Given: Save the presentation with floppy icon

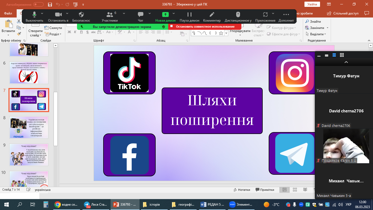Looking at the screenshot, I should 50,5.
